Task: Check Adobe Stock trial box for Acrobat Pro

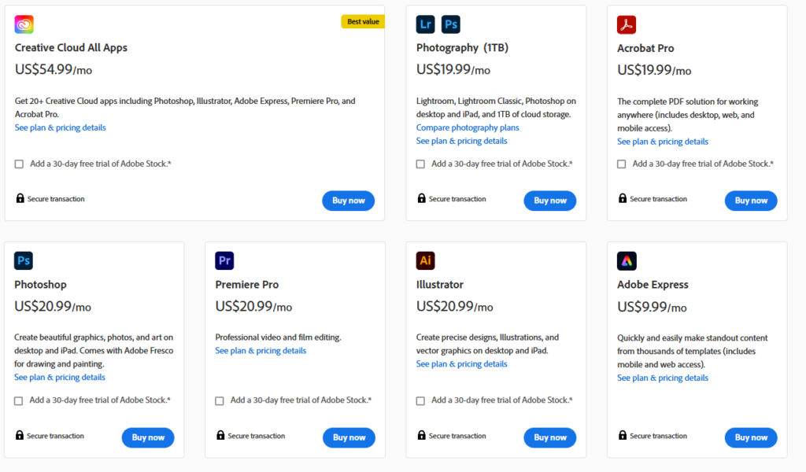Action: [x=622, y=164]
